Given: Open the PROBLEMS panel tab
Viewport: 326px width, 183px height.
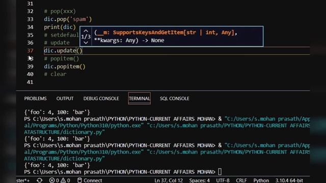Looking at the screenshot, I should point(35,98).
